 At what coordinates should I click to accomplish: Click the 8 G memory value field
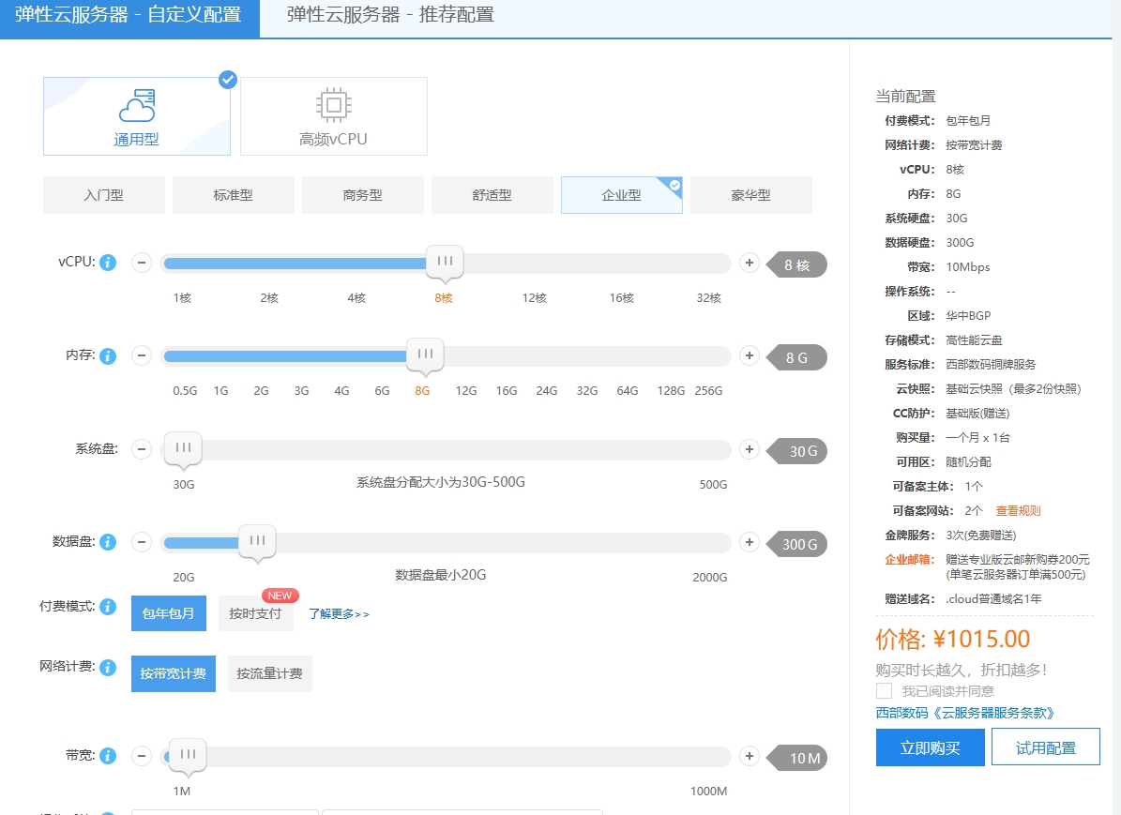click(x=796, y=357)
